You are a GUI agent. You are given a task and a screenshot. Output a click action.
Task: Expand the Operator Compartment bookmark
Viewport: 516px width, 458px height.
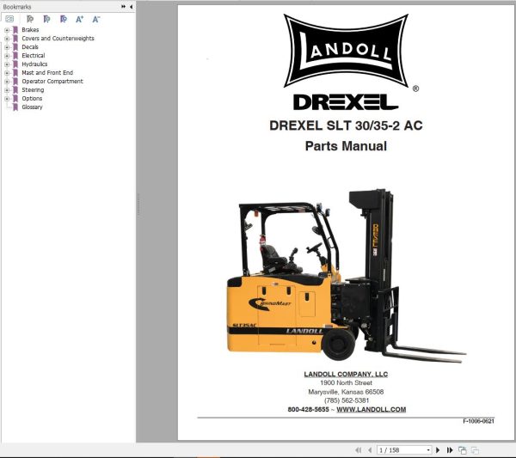[7, 82]
